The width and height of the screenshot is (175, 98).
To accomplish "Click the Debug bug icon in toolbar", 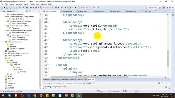I will pos(31,8).
